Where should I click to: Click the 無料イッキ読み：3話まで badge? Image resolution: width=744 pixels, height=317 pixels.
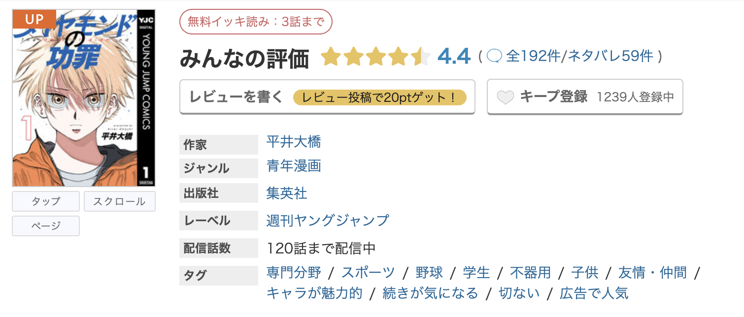256,22
